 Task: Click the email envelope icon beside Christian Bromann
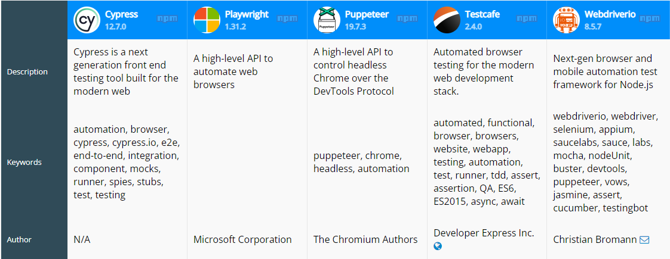point(644,240)
